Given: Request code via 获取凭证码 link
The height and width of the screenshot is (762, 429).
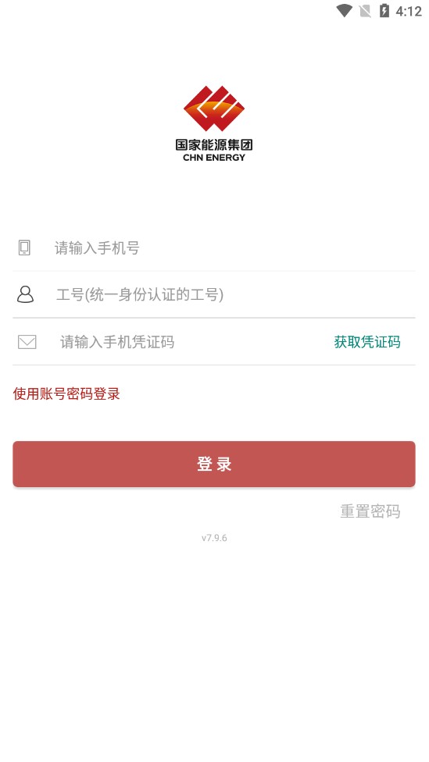Looking at the screenshot, I should click(x=367, y=342).
